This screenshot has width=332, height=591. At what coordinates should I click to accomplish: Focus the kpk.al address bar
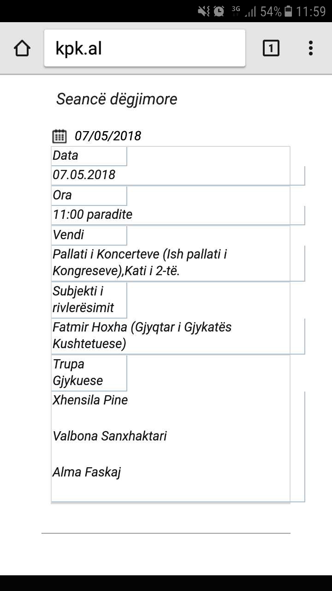(144, 48)
